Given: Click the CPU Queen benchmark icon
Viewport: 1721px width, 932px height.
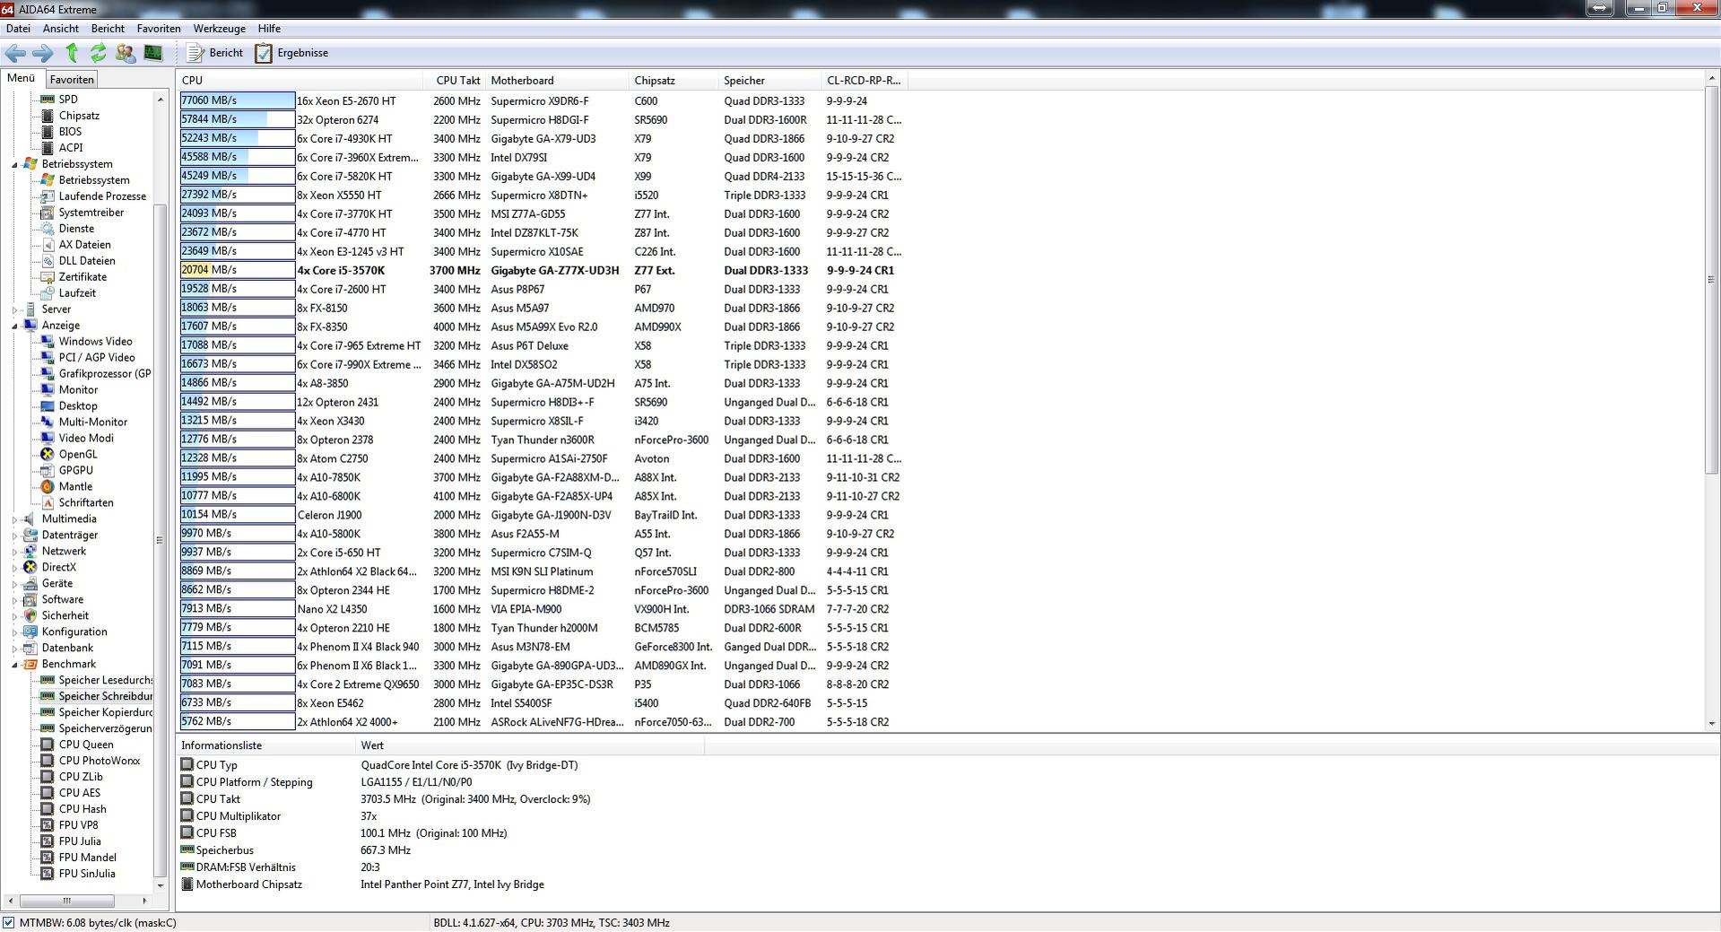Looking at the screenshot, I should click(48, 745).
